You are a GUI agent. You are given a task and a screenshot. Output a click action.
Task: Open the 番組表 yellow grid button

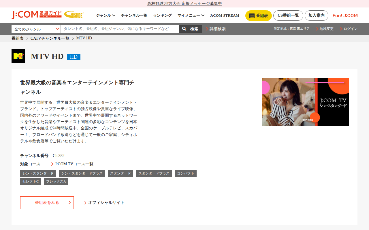point(259,16)
